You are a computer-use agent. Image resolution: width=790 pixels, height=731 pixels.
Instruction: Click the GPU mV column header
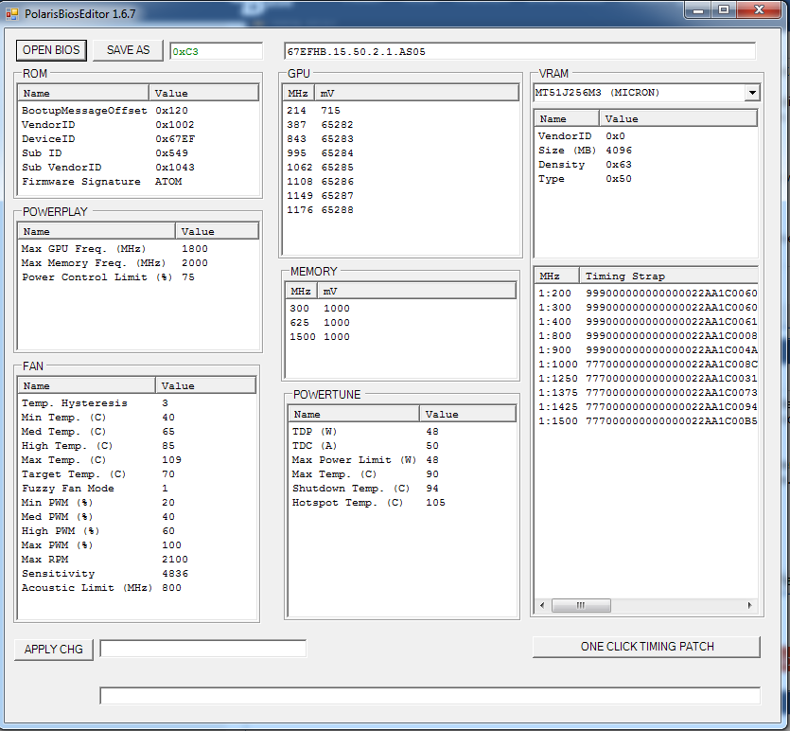[x=417, y=93]
